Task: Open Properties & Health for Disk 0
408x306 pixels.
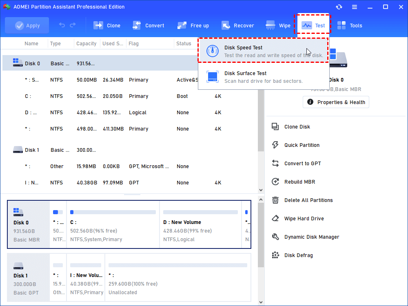Action: click(x=336, y=102)
